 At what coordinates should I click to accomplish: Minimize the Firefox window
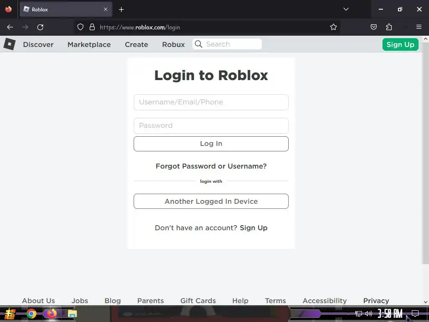pos(380,9)
